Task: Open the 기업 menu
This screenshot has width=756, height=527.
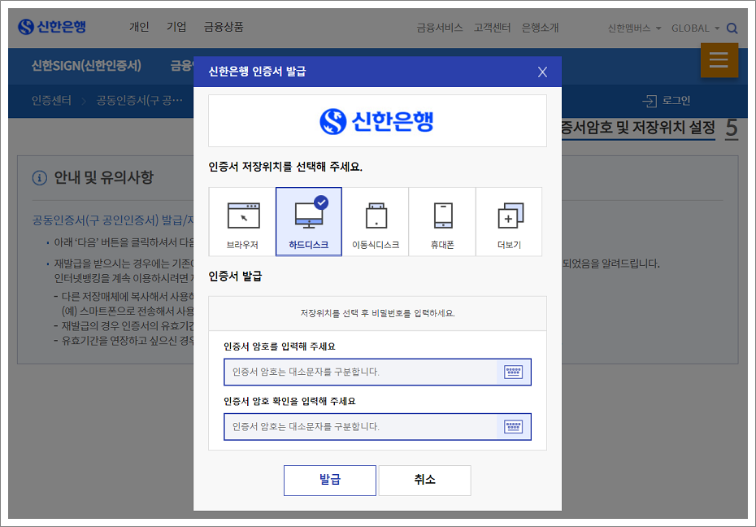Action: click(x=176, y=27)
